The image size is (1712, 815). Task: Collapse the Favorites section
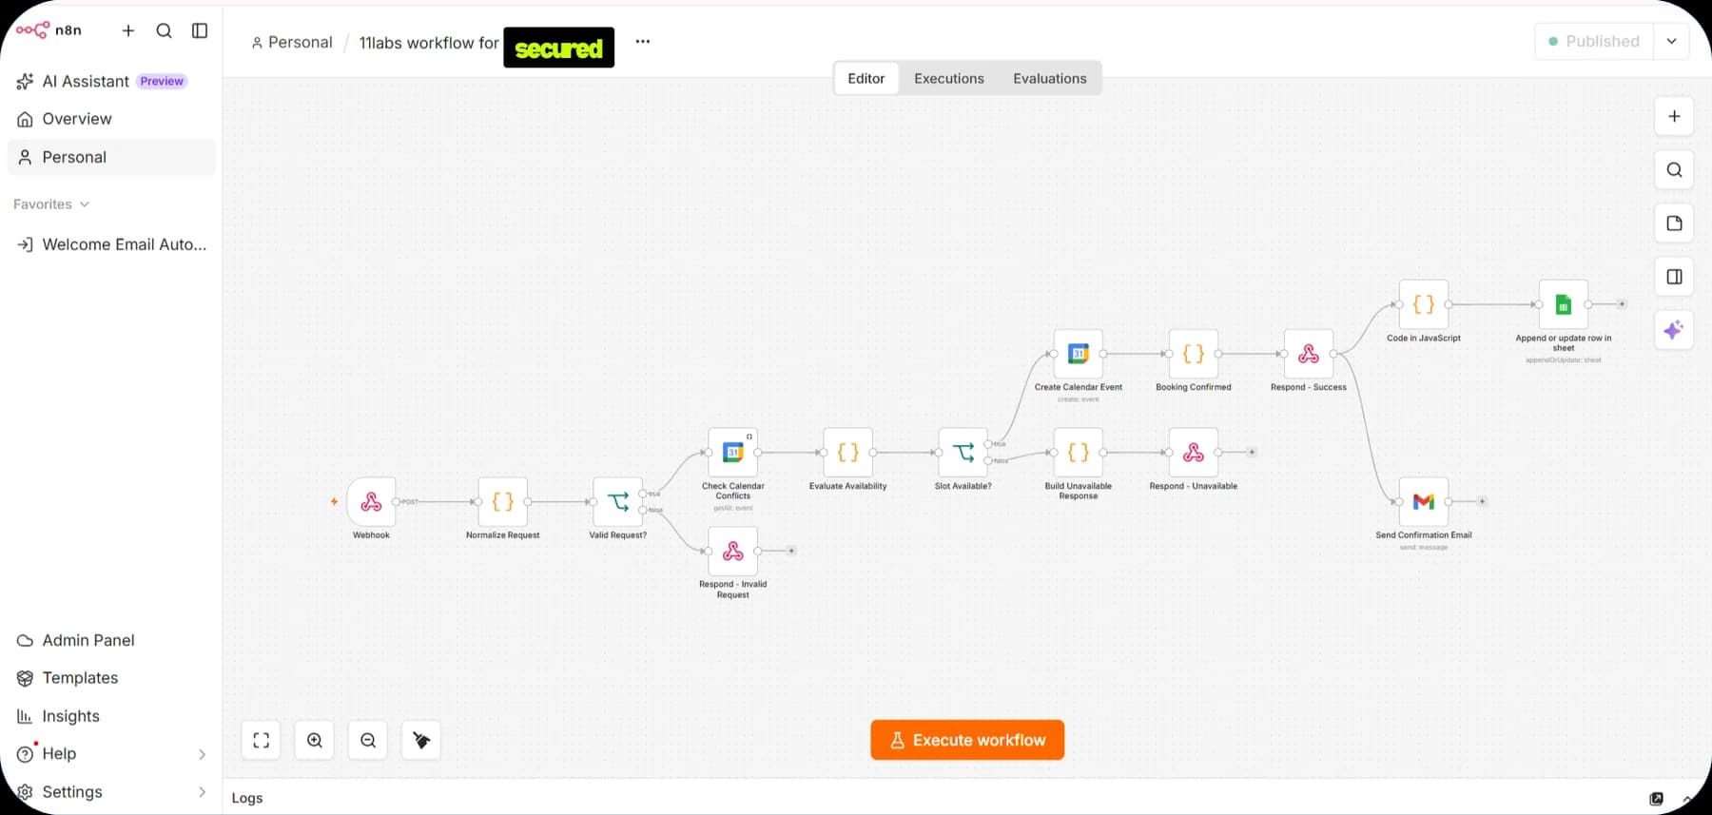(51, 204)
